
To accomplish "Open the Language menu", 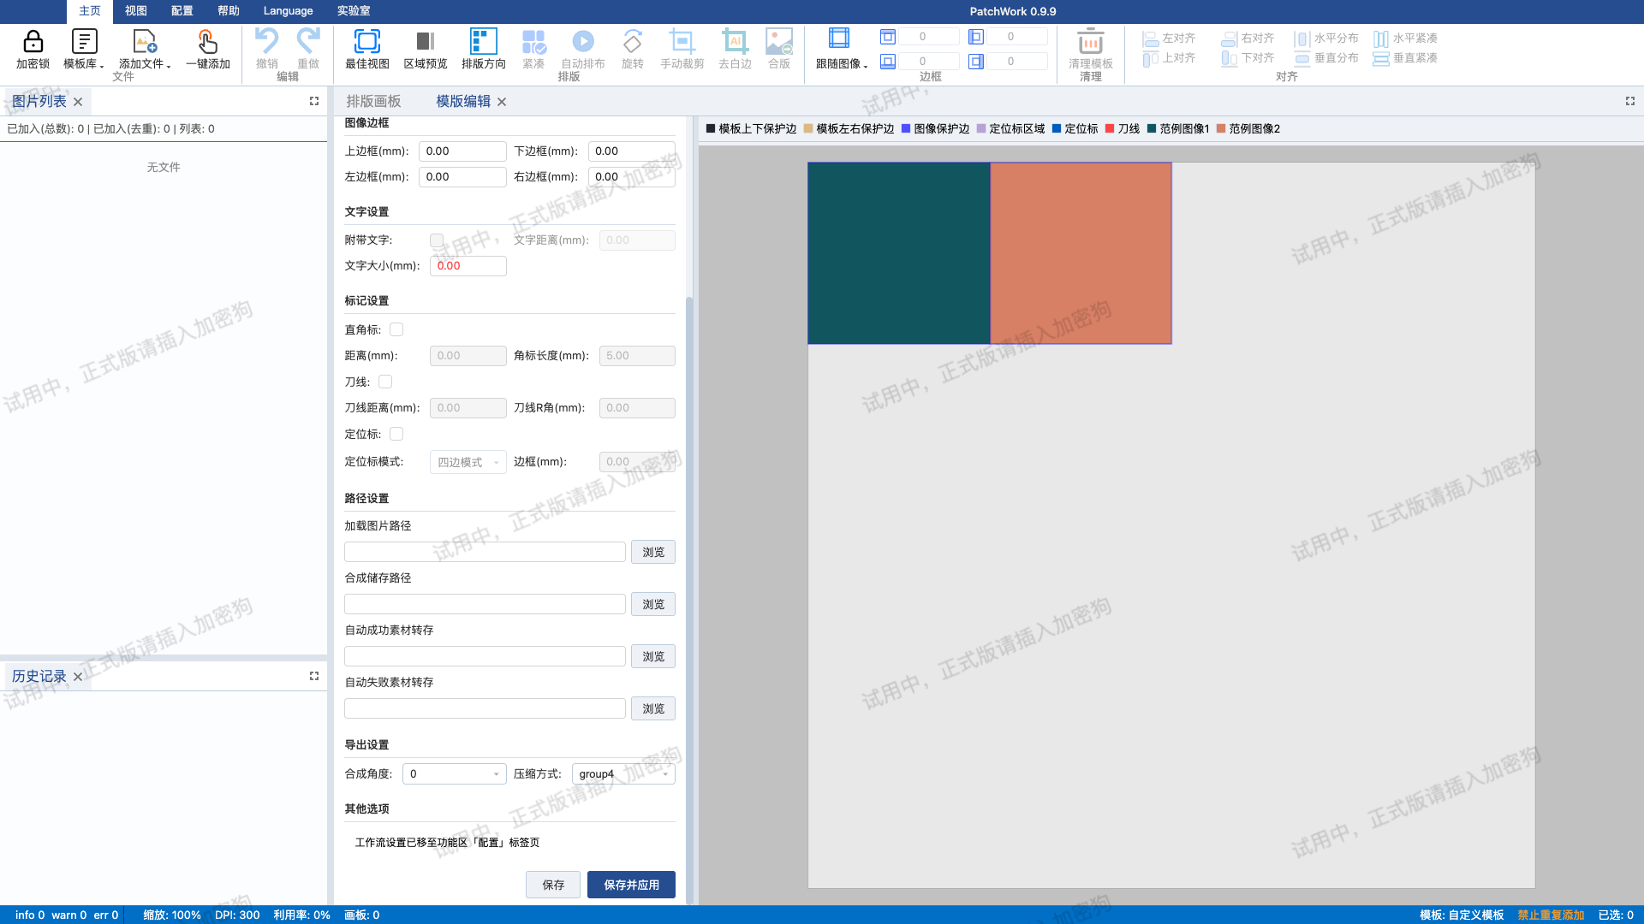I will pyautogui.click(x=288, y=11).
